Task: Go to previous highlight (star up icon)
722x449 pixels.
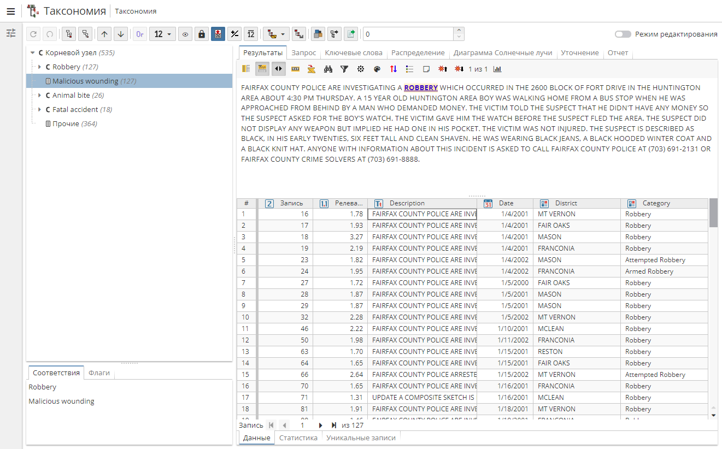Action: (443, 69)
